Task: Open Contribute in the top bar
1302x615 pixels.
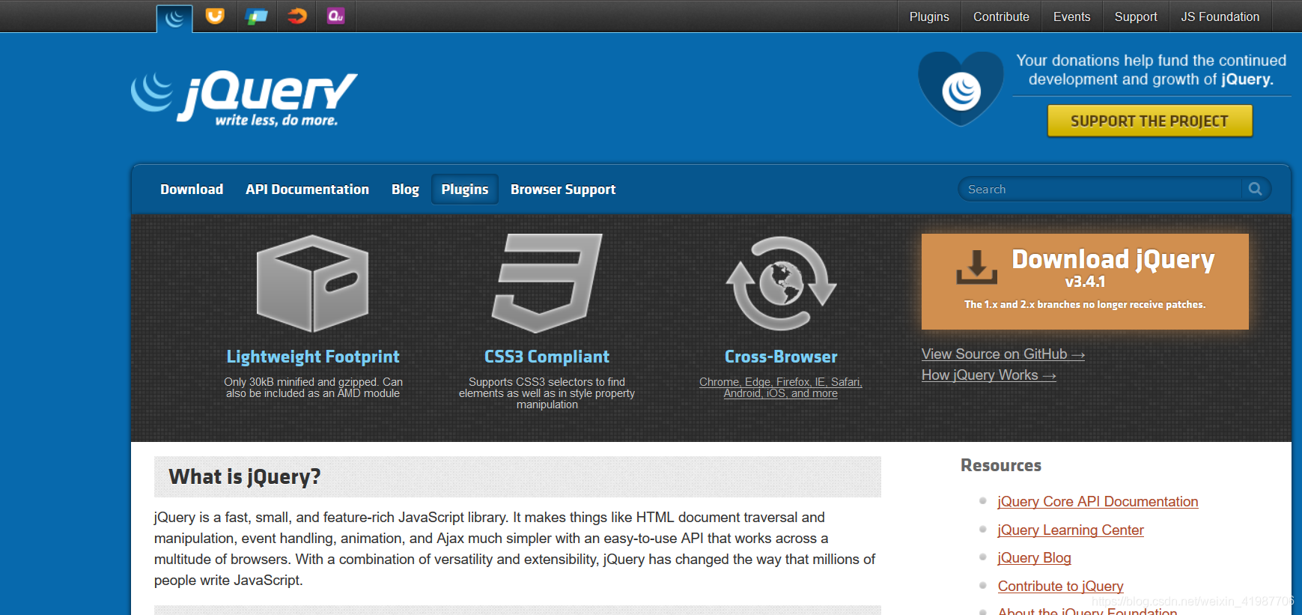Action: (1001, 16)
